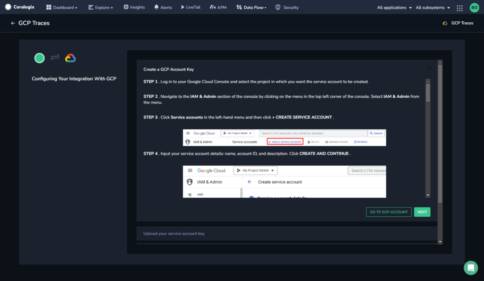This screenshot has width=484, height=281.
Task: Go to Insights
Action: 134,7
